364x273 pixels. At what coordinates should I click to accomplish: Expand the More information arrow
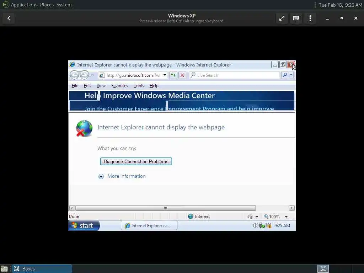pos(101,176)
